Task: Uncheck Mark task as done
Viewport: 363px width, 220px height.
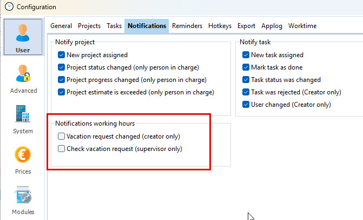Action: click(246, 67)
